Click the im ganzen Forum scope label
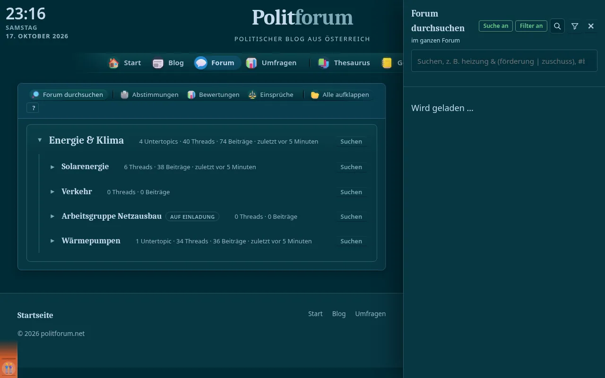 435,41
